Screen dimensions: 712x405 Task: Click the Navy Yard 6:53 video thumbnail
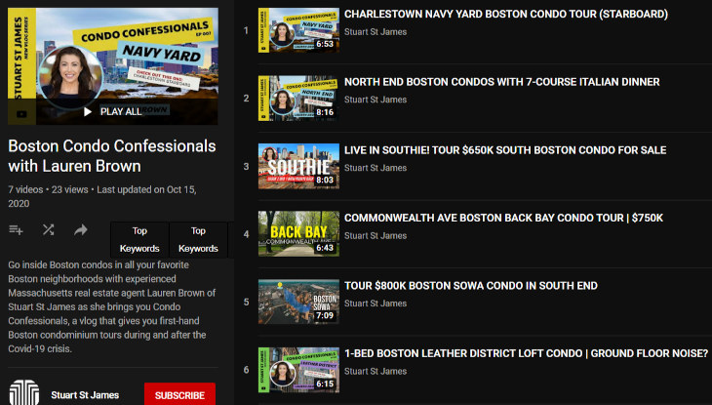point(298,30)
